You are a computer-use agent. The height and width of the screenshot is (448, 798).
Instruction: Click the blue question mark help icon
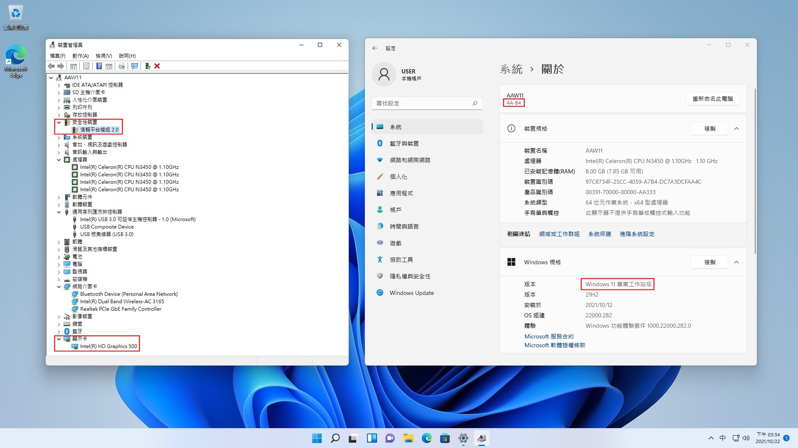(x=99, y=66)
